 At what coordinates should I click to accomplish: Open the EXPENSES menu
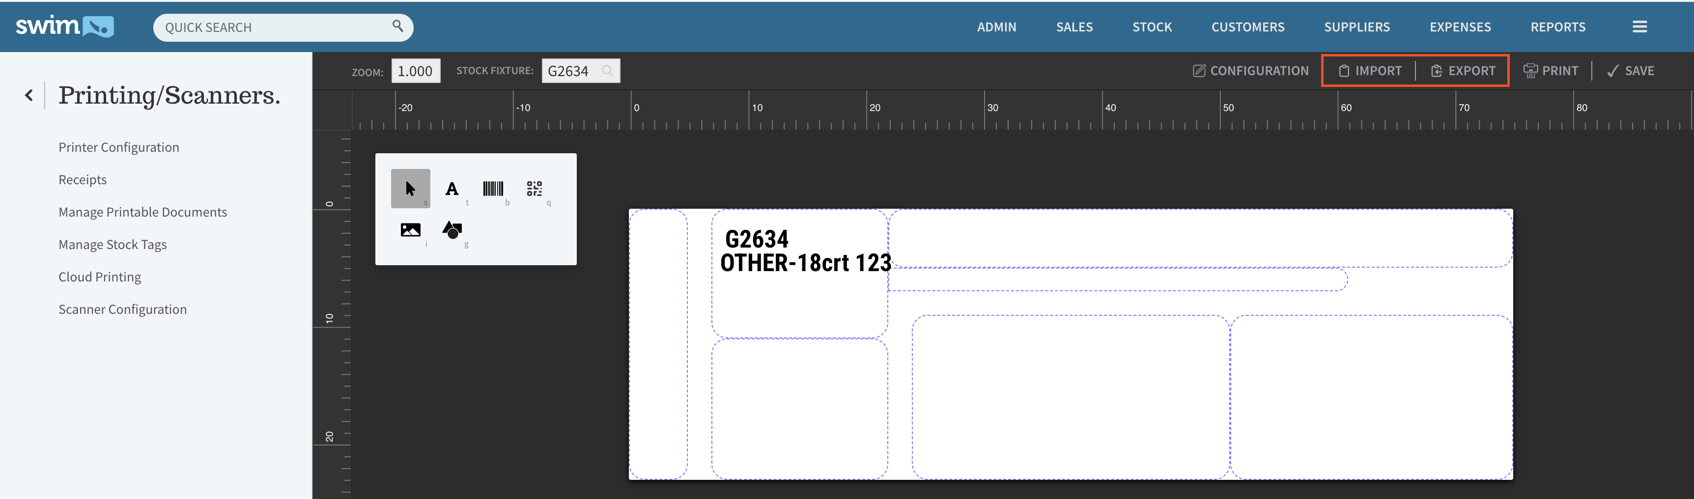(1460, 27)
